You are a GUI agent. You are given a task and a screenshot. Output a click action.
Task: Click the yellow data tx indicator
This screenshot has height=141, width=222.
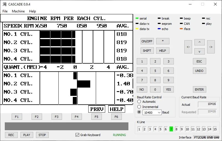click(137, 29)
